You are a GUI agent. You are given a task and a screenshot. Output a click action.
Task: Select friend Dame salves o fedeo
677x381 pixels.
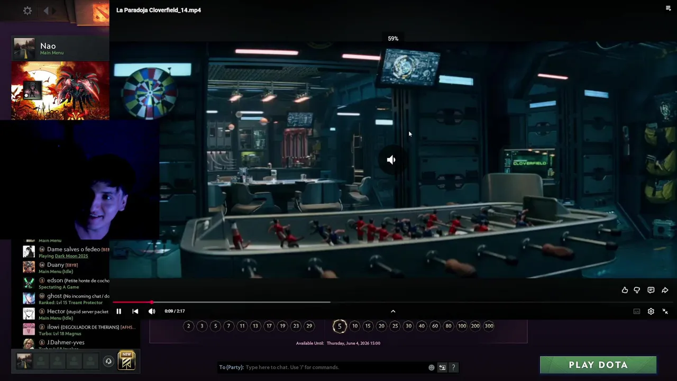(x=66, y=252)
